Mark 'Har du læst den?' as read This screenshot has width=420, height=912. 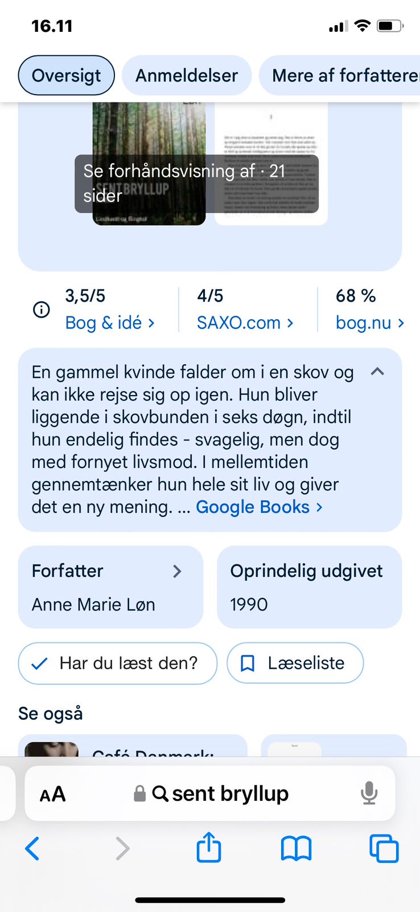[118, 663]
